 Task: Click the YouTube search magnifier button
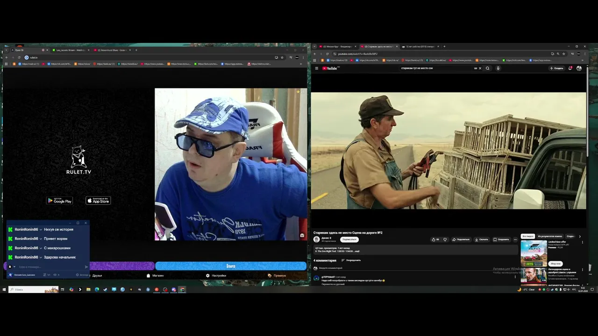point(487,68)
